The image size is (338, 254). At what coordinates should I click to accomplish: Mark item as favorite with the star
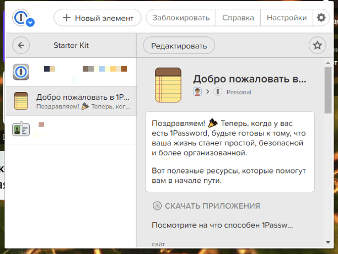coord(317,45)
